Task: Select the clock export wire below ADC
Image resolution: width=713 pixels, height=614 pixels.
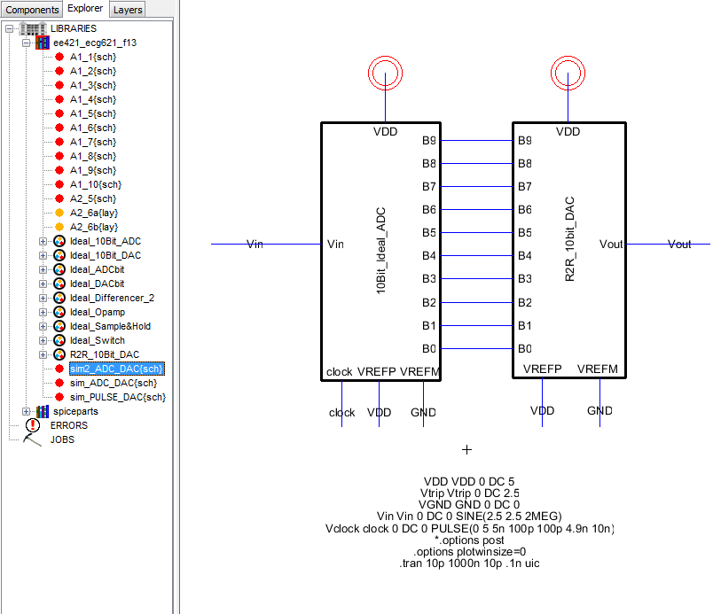Action: 342,403
